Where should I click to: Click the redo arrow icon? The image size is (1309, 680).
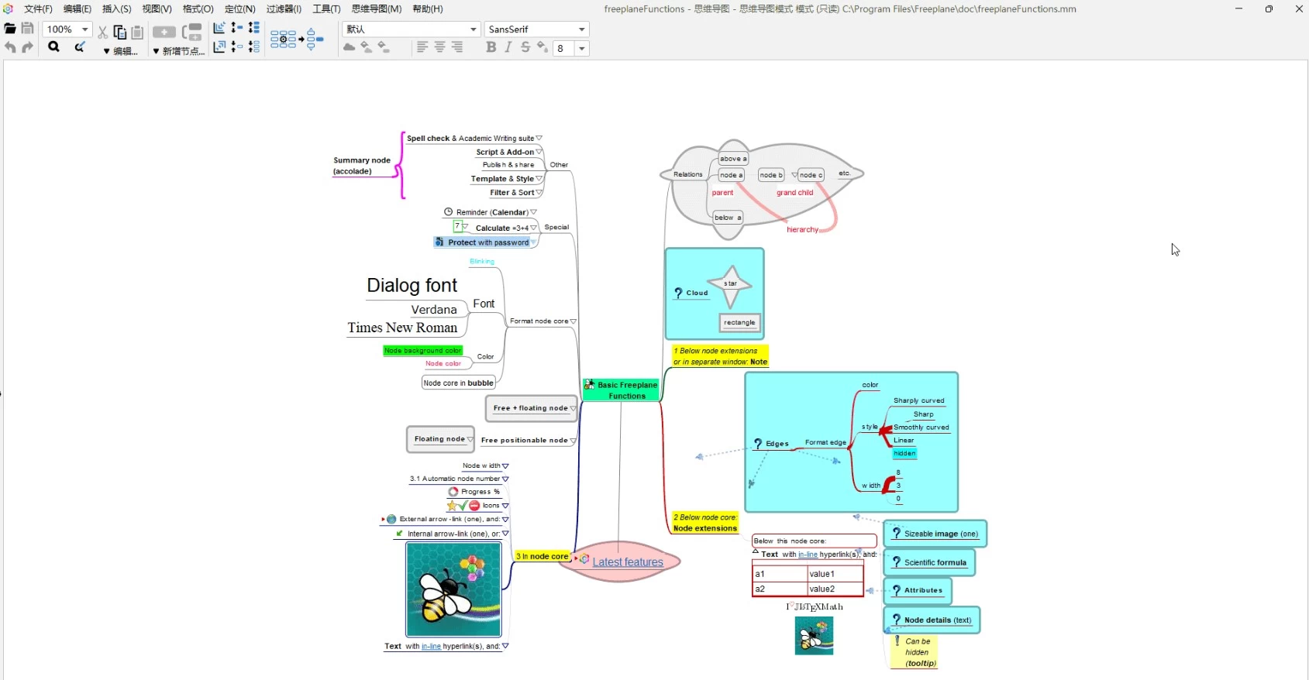click(x=28, y=48)
